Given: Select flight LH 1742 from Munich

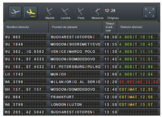Looking at the screenshot, I should point(82,74).
